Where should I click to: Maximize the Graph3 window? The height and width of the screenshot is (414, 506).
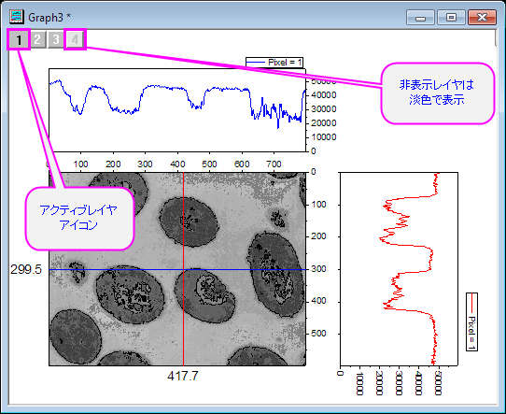point(451,18)
